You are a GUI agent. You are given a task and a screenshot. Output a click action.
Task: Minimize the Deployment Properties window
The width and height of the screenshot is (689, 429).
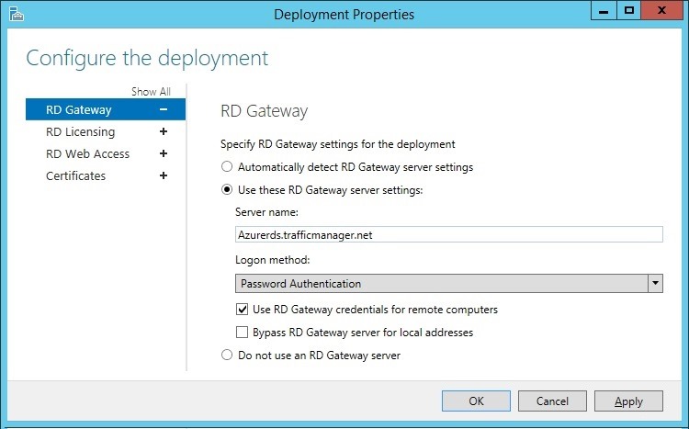[604, 10]
